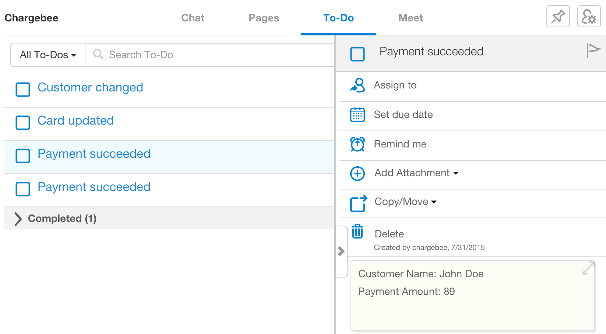Open the Add Attachment dropdown

pos(416,173)
